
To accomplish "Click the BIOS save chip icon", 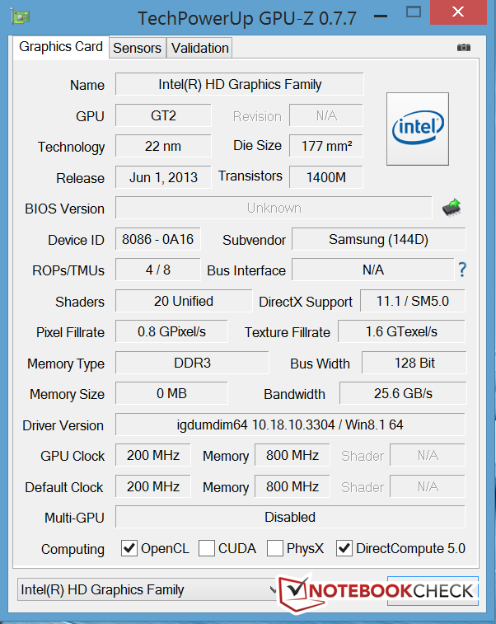I will (x=452, y=206).
